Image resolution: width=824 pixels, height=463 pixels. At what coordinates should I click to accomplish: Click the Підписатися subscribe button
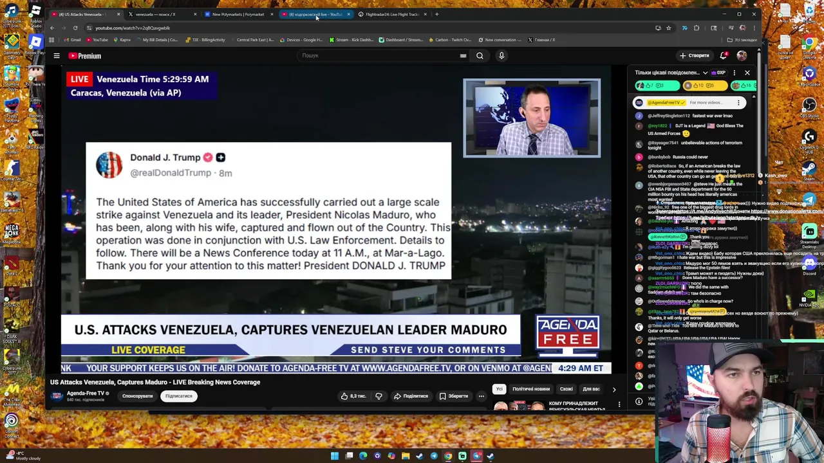[179, 396]
